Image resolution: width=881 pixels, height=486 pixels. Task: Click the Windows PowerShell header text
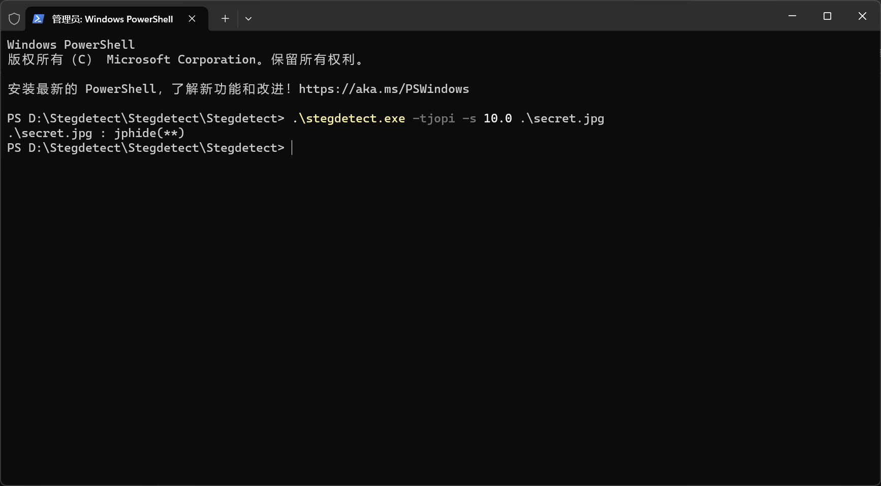click(71, 45)
